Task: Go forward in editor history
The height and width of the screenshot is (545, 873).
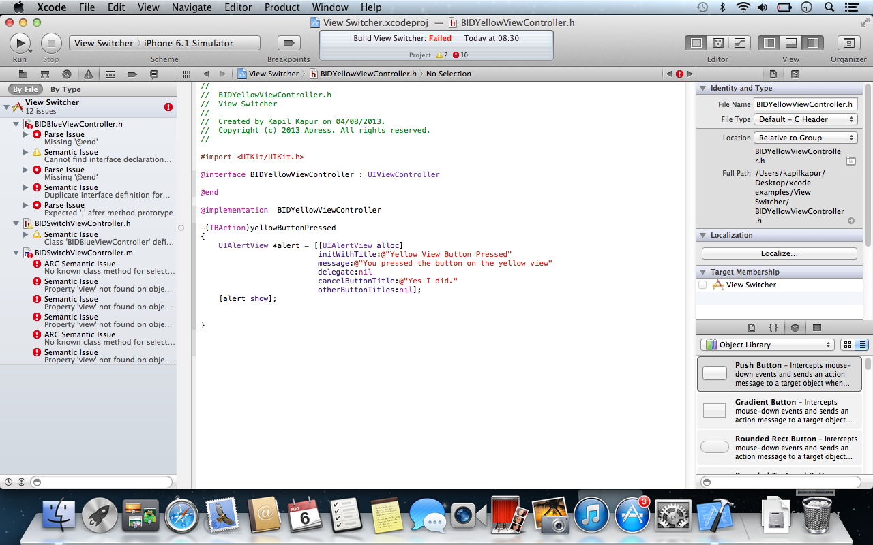Action: pyautogui.click(x=222, y=74)
